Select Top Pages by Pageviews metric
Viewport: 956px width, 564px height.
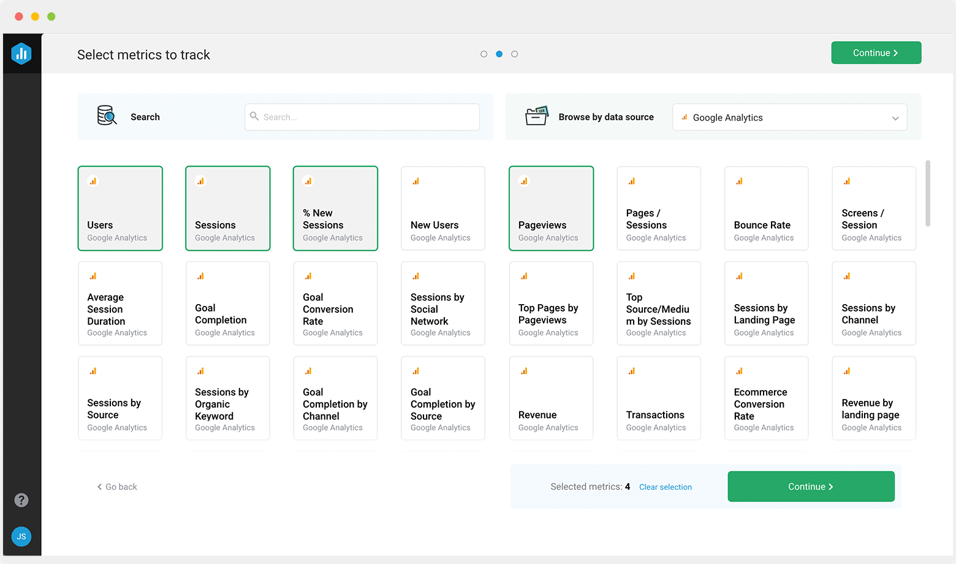(x=552, y=303)
